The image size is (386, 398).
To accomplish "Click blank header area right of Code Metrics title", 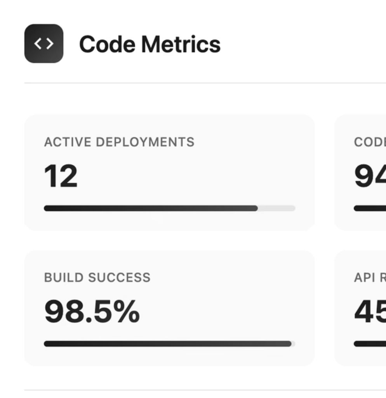I will point(303,44).
